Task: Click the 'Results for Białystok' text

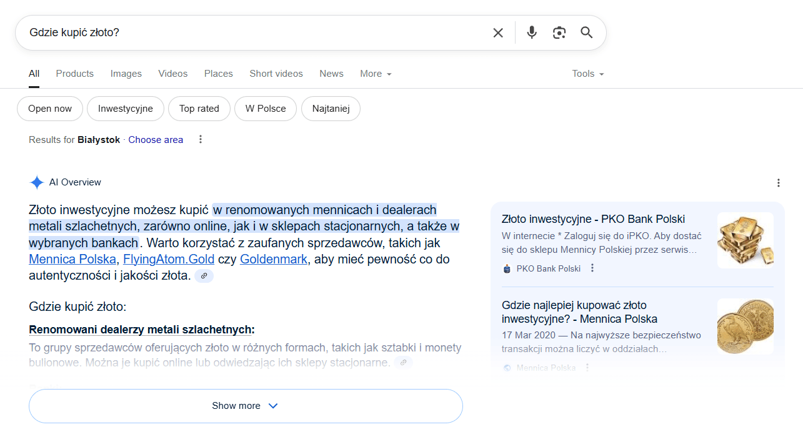Action: click(74, 140)
